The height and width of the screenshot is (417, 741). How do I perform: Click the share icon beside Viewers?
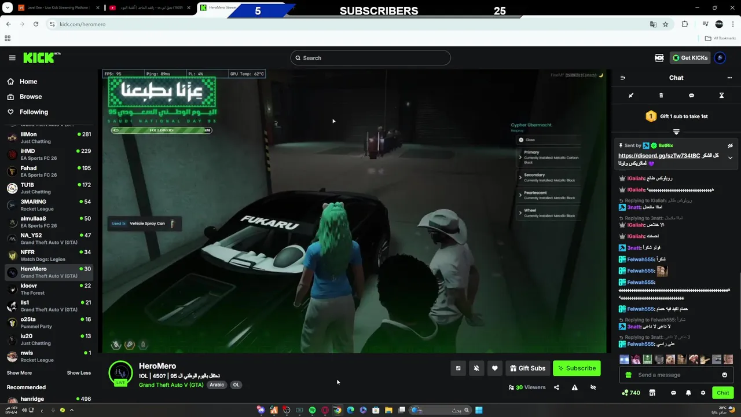pos(556,387)
